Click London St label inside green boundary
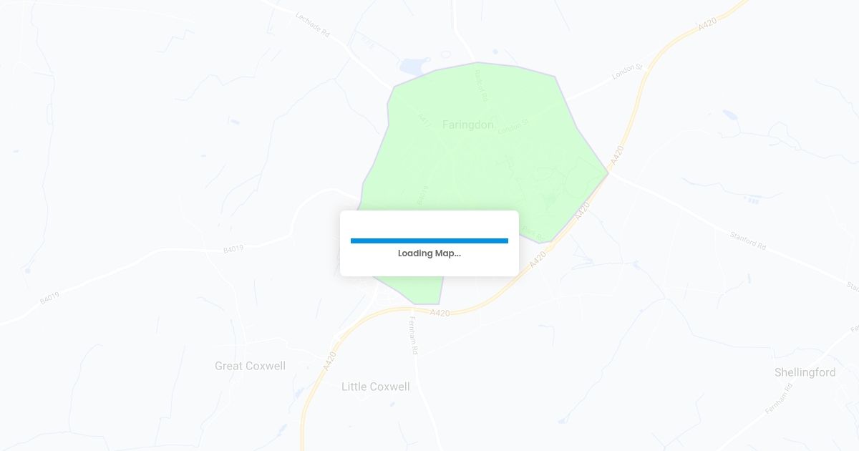This screenshot has height=451, width=859. (513, 127)
